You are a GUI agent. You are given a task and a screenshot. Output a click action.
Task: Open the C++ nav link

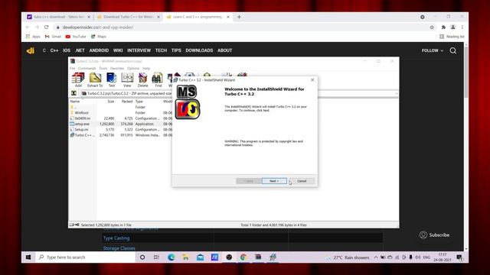[x=54, y=50]
